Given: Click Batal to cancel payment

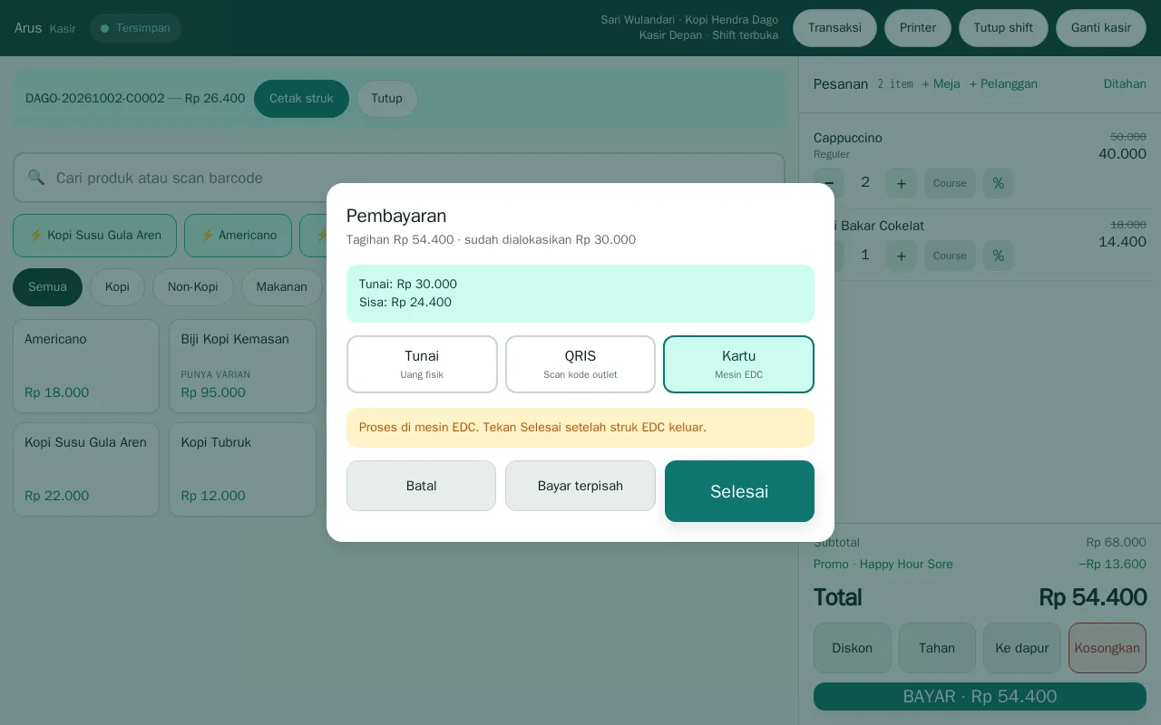Looking at the screenshot, I should [421, 486].
